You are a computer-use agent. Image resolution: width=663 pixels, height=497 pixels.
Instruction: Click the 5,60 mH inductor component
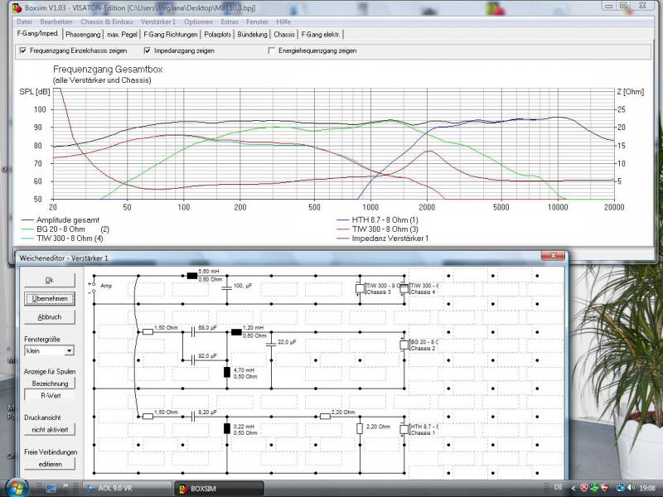coord(192,276)
